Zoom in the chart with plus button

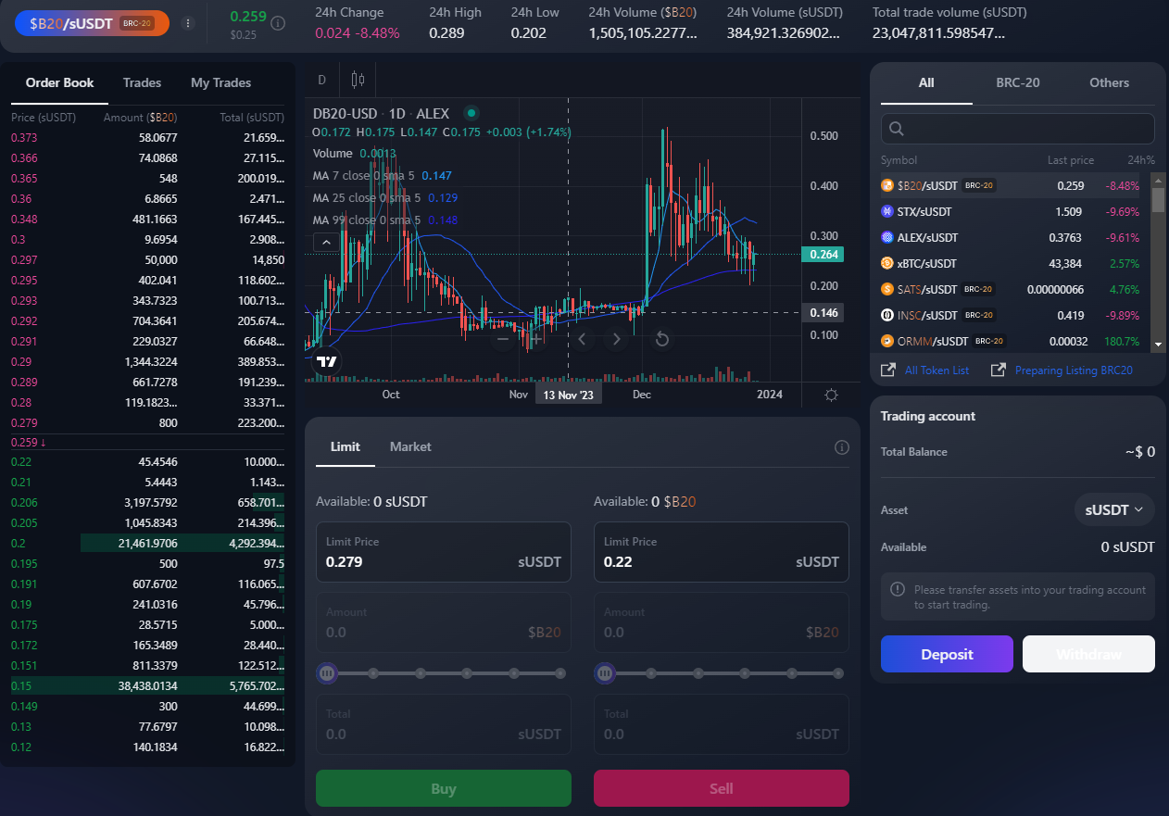click(x=535, y=339)
